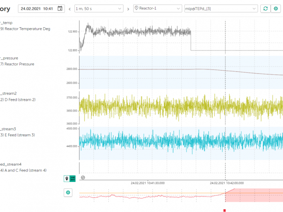Click the 10:42:00.000 time axis label
The image size is (283, 212).
tap(227, 183)
